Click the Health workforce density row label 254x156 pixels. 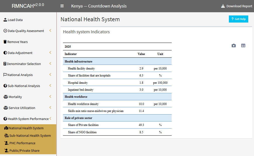[x=83, y=104]
